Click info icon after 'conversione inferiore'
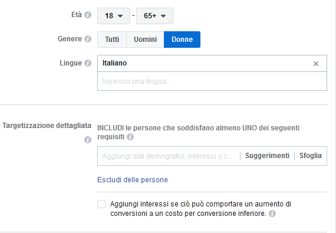 [x=272, y=214]
